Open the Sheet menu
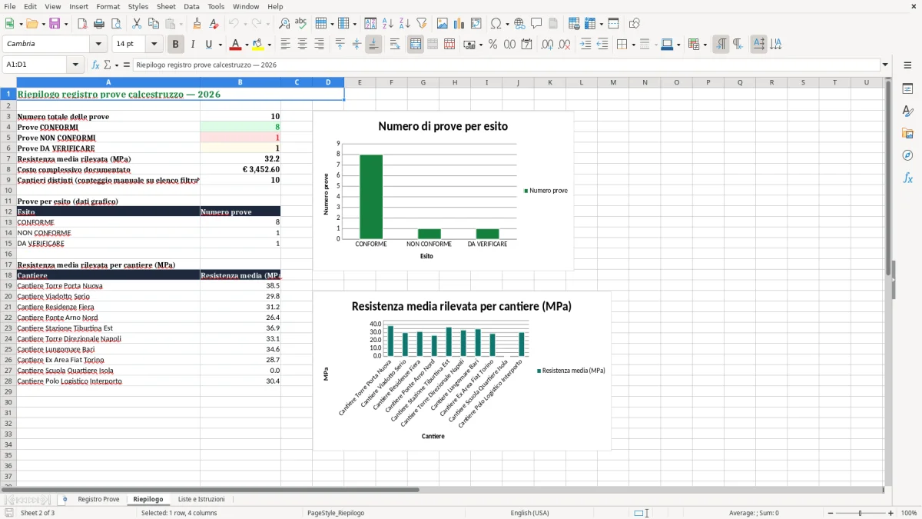922x519 pixels. (x=166, y=6)
